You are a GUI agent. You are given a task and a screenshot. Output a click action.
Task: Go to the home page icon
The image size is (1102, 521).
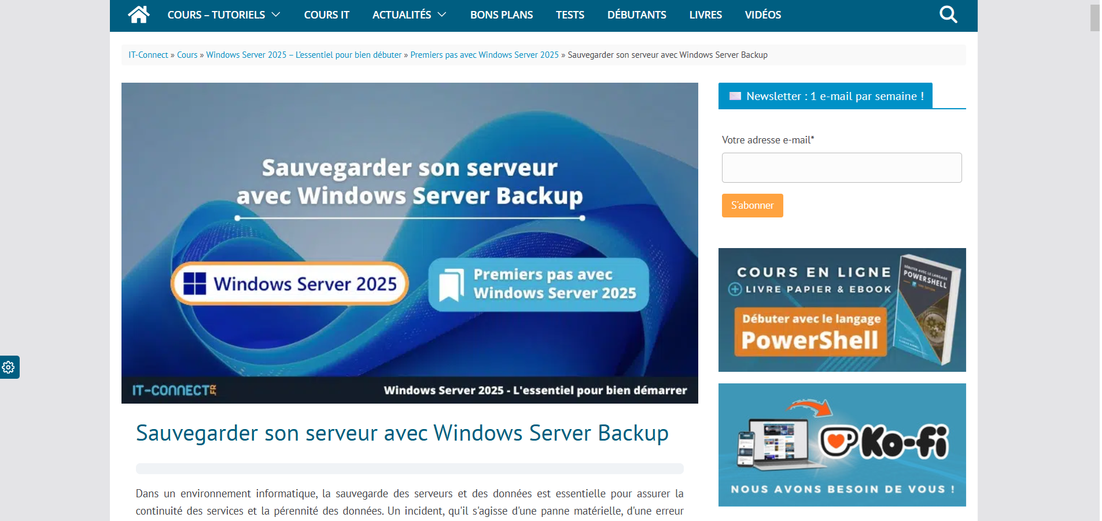139,14
